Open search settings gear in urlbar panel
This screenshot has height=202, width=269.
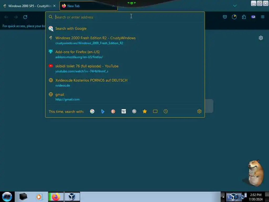click(x=199, y=111)
